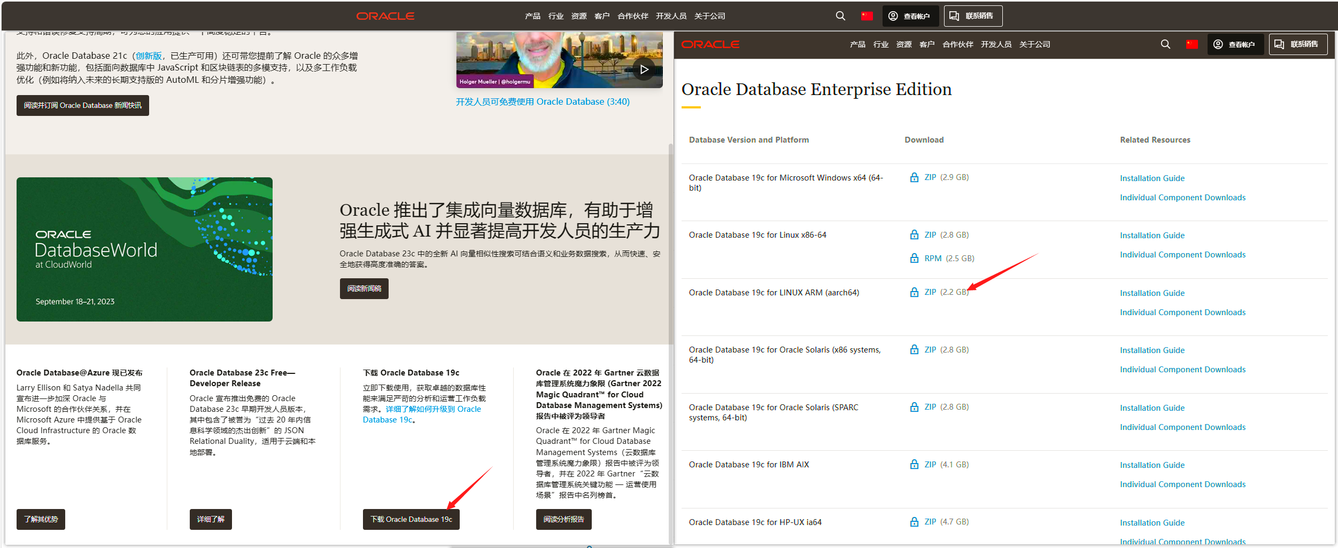
Task: Open 行业 menu in left window
Action: point(556,16)
